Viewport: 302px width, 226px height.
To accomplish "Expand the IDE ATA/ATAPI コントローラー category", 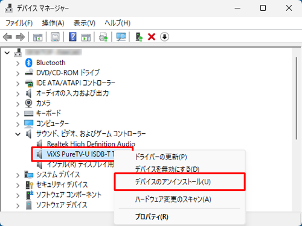I will click(x=18, y=84).
